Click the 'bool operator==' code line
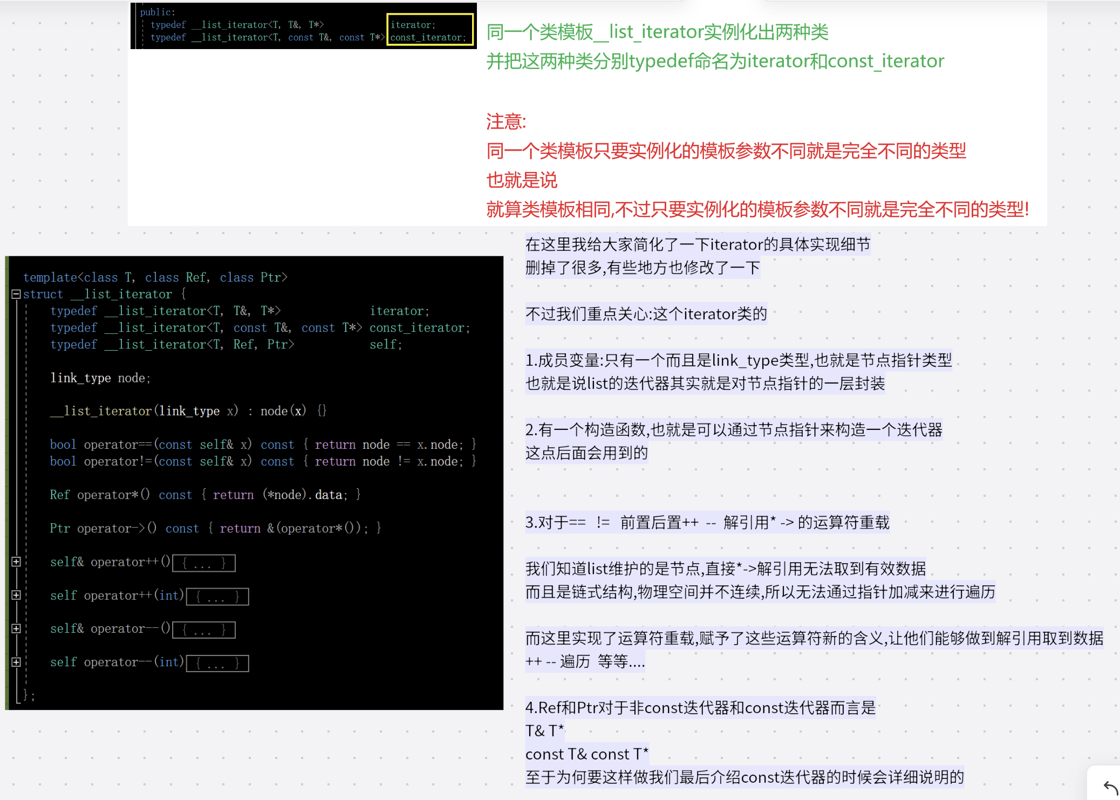1120x800 pixels. pyautogui.click(x=263, y=445)
